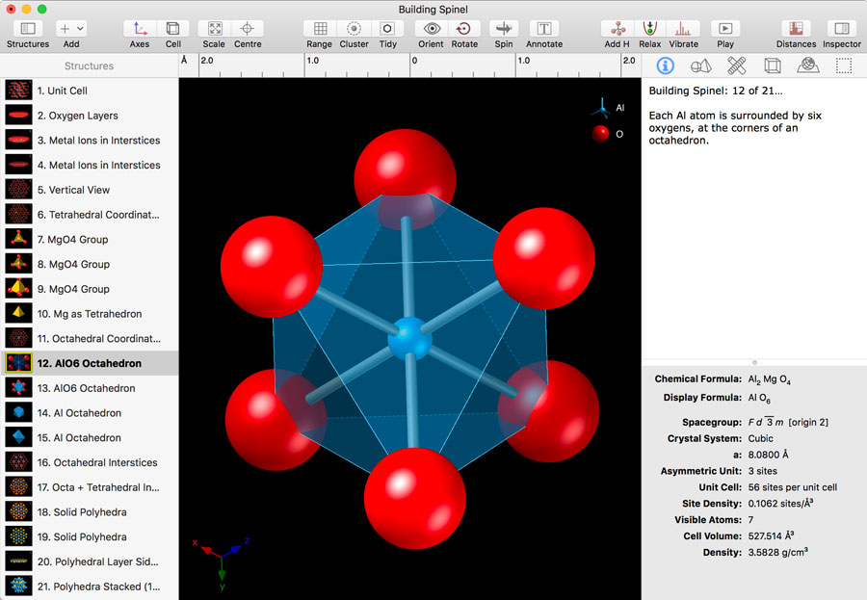This screenshot has height=600, width=867.
Task: Click the Annotate button
Action: [544, 29]
